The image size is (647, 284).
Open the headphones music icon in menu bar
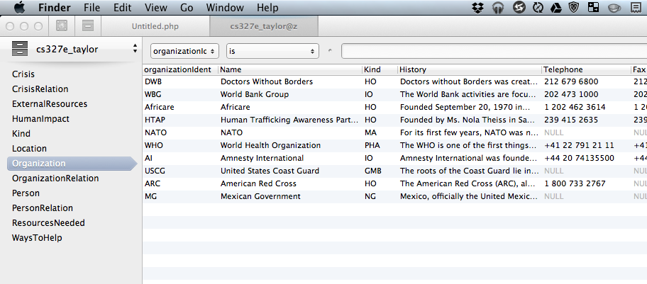498,7
